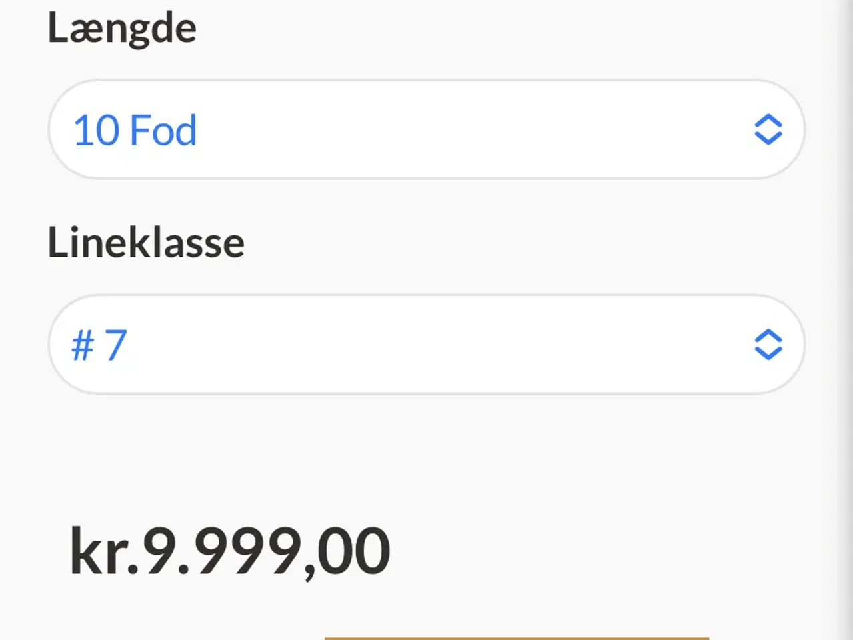Screen dimensions: 853x640
Task: Click the # 7 value in its field
Action: coord(98,345)
